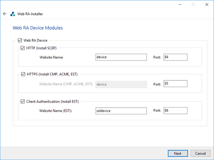Go back using the arrow icon
This screenshot has width=214, height=160.
tap(5, 14)
